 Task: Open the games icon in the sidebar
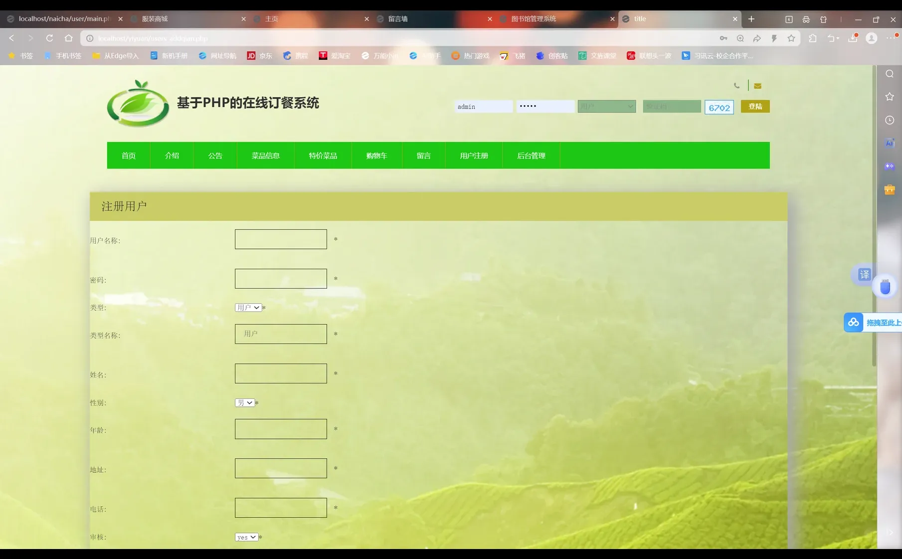pos(890,167)
